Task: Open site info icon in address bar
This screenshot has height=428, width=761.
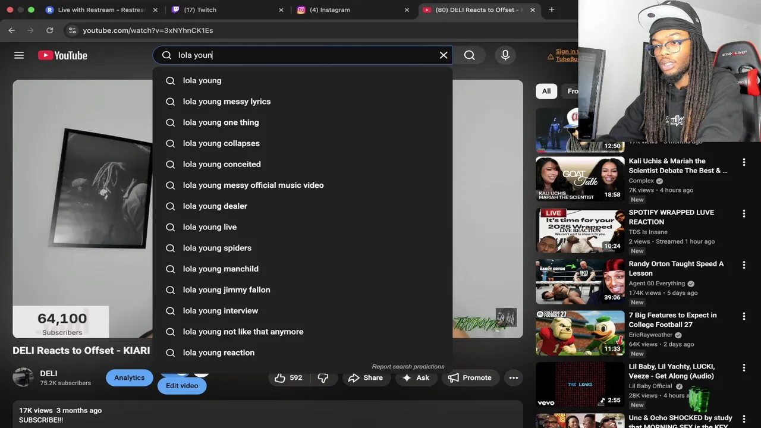Action: pos(72,30)
